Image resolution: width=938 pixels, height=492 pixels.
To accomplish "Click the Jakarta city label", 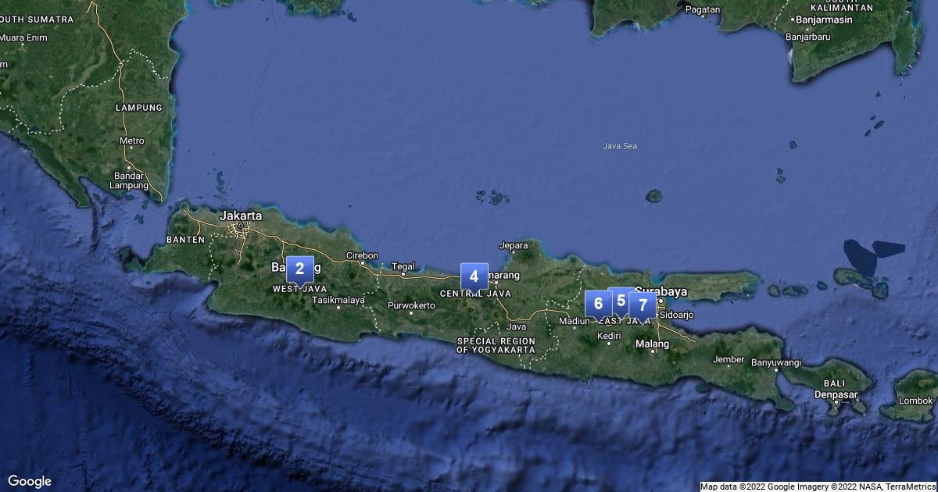I will tap(241, 216).
